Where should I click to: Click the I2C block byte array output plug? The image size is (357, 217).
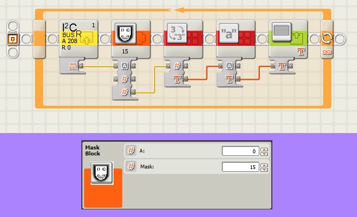[81, 66]
